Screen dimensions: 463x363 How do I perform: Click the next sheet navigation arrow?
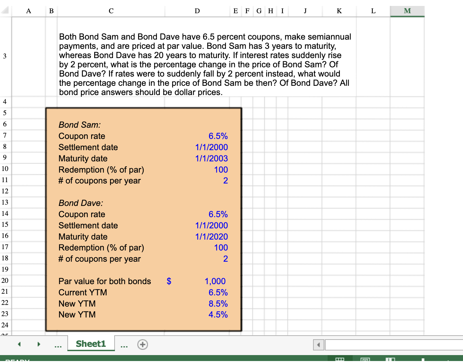click(39, 344)
